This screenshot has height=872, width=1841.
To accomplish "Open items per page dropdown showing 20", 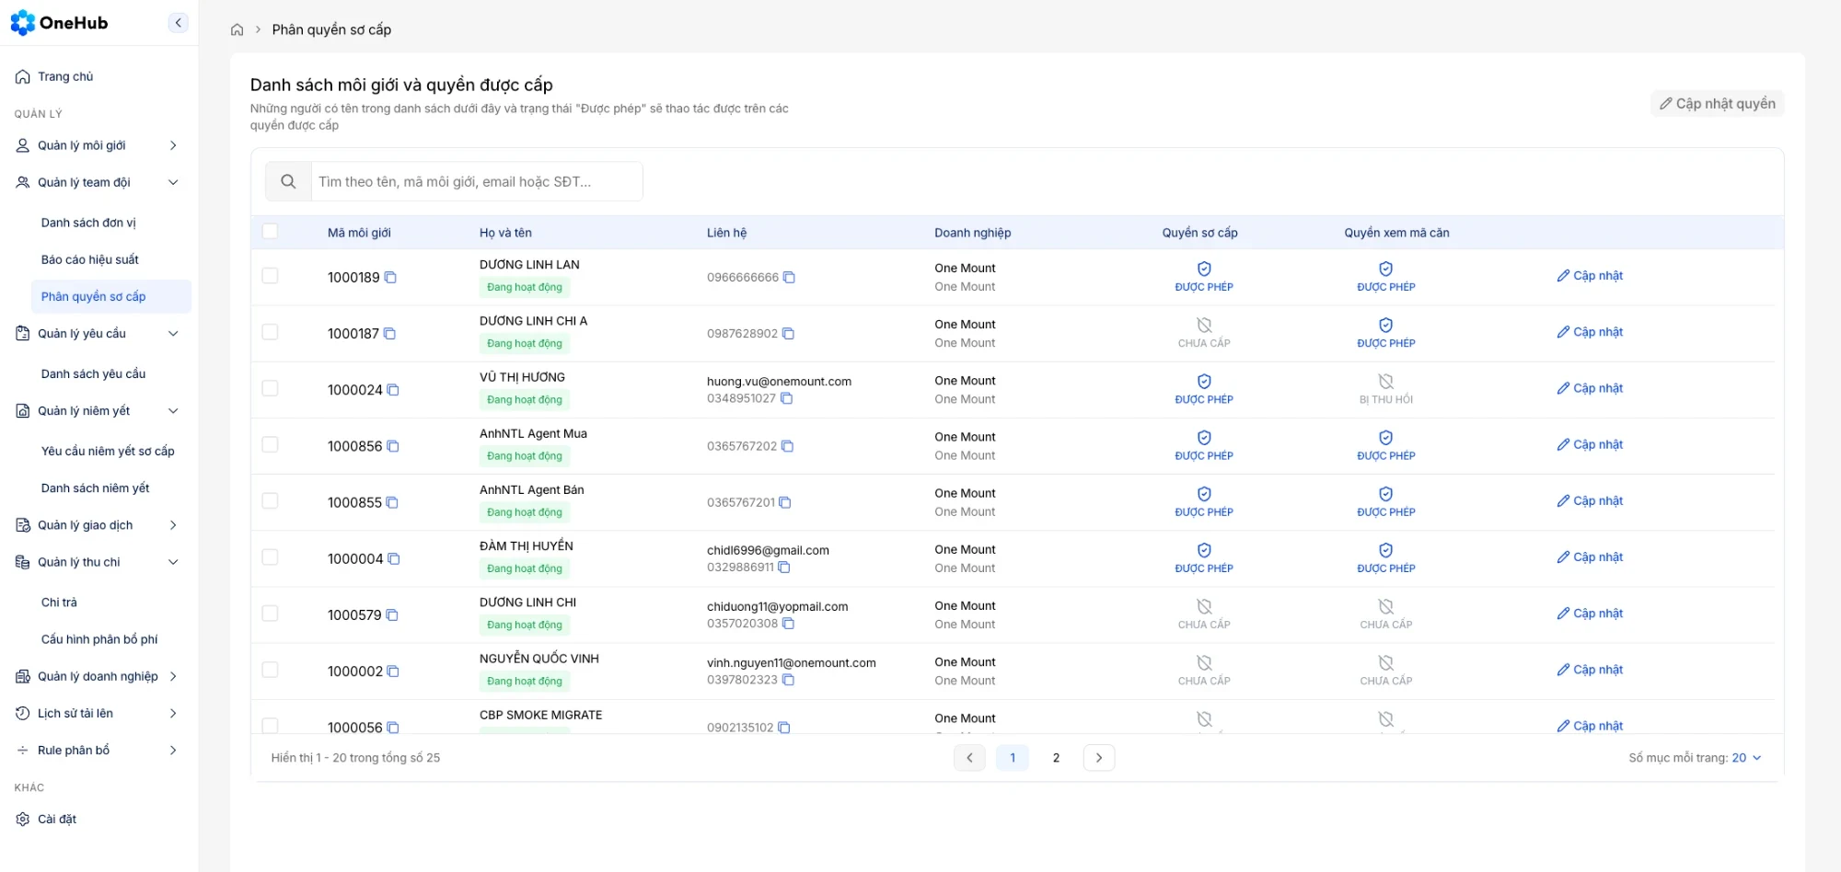I will 1746,758.
